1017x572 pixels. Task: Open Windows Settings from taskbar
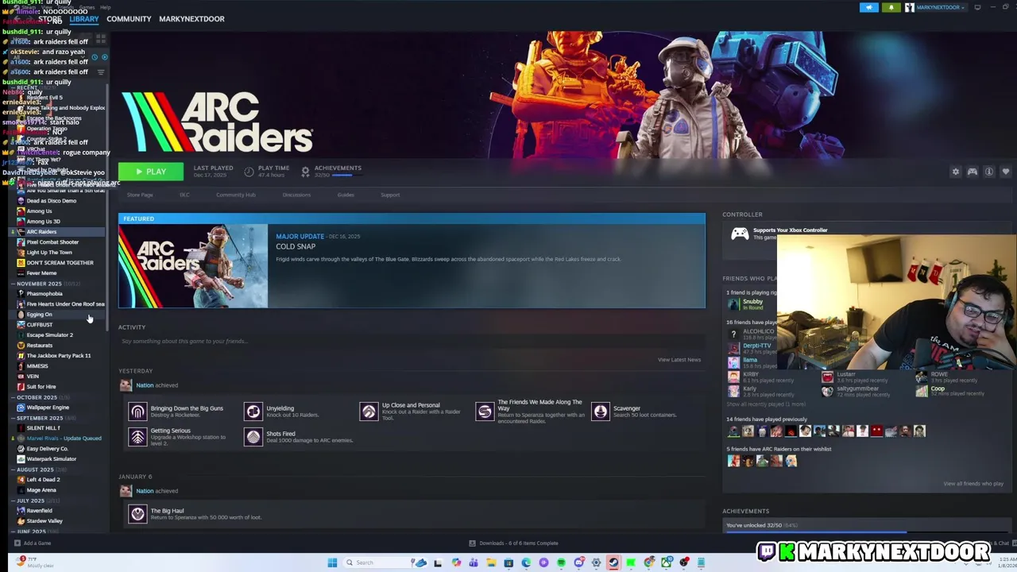[x=596, y=562]
